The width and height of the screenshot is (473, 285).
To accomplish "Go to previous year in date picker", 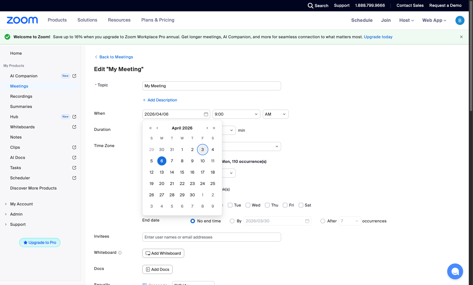I will (150, 128).
